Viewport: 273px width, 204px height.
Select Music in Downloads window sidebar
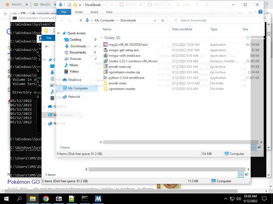pos(74,65)
